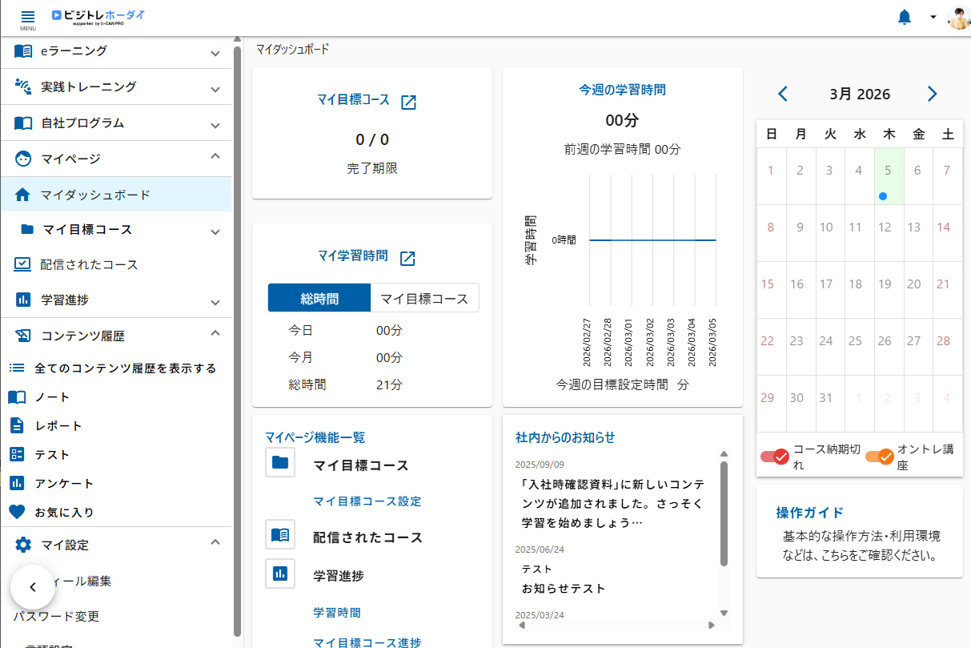971x648 pixels.
Task: Open external link icon beside マイ学習時間
Action: [x=407, y=257]
